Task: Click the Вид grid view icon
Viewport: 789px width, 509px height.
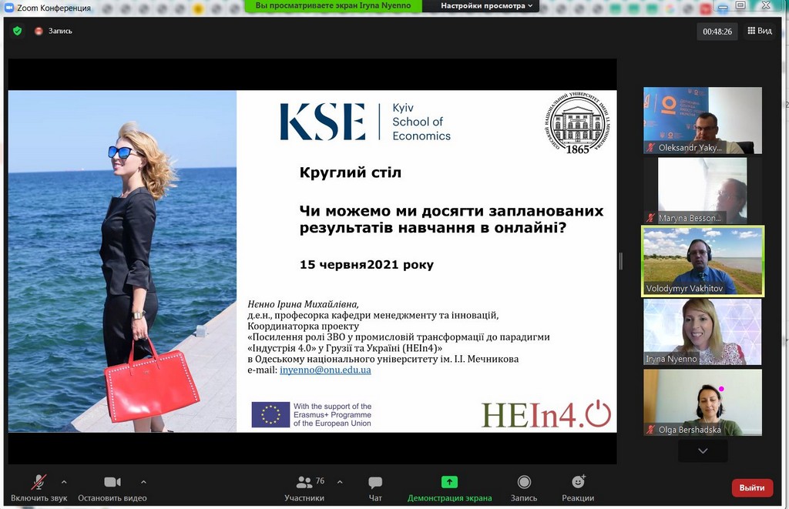Action: tap(751, 31)
